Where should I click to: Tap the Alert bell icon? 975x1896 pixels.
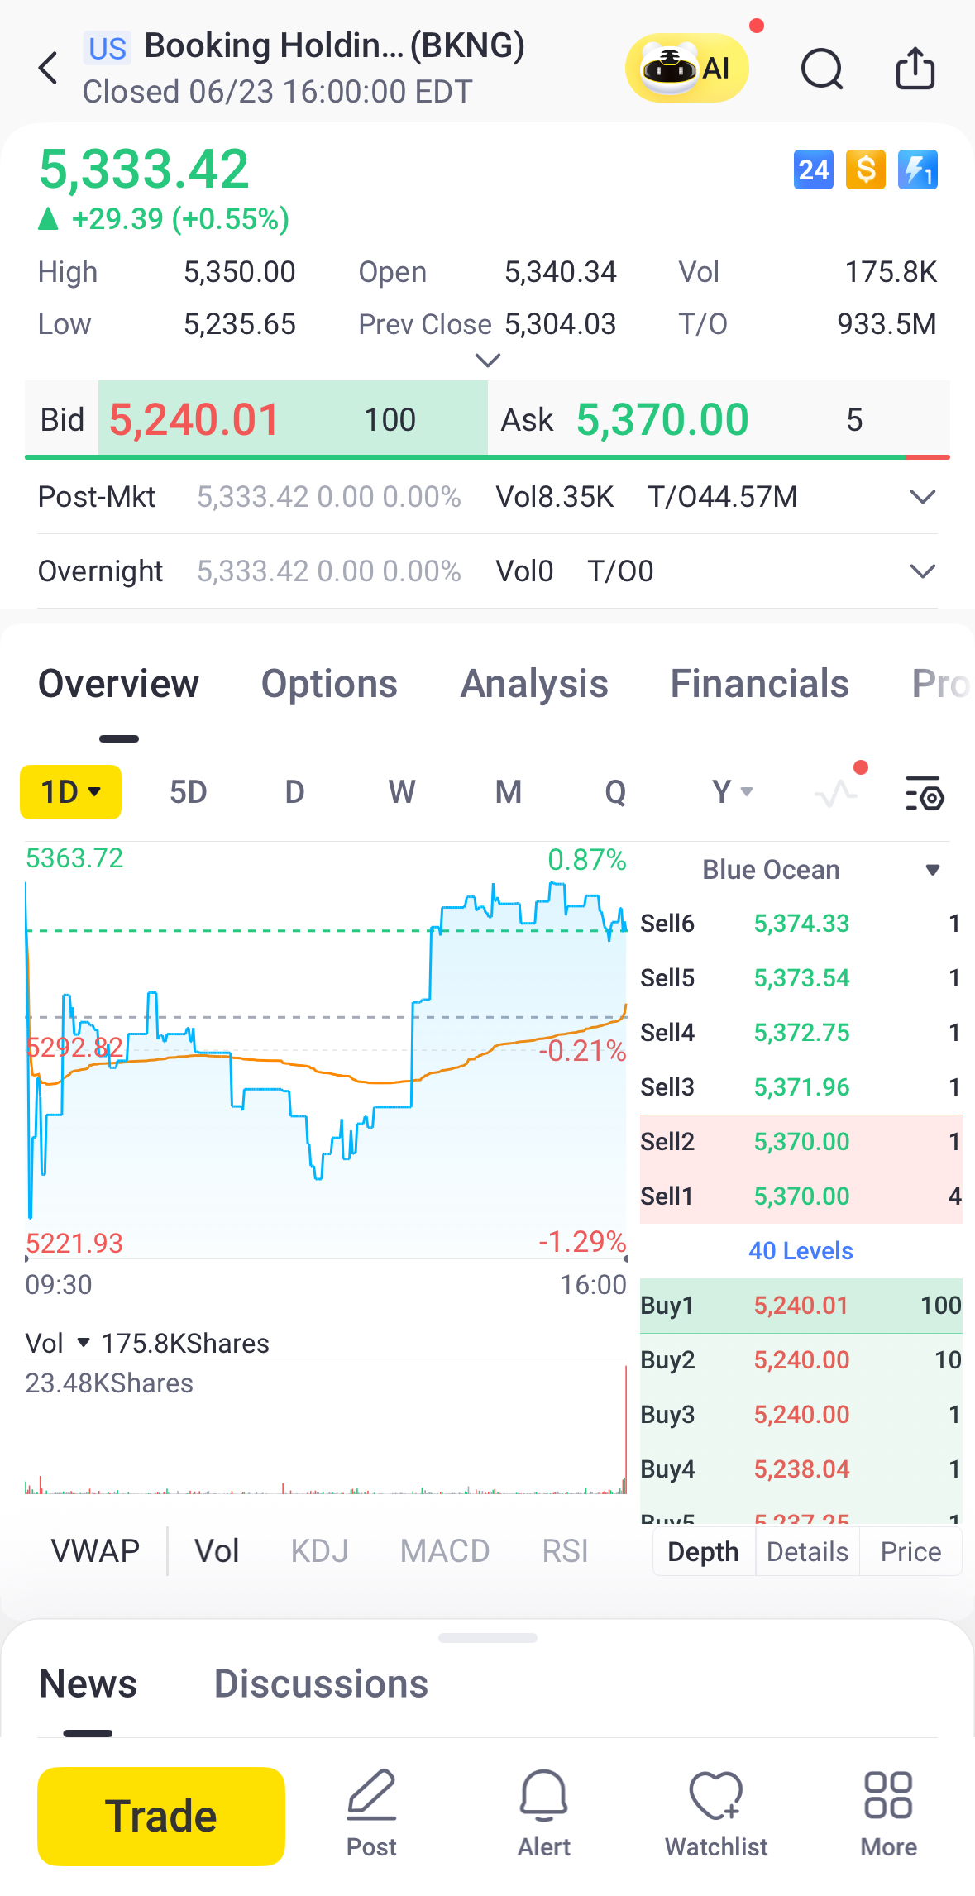coord(544,1814)
